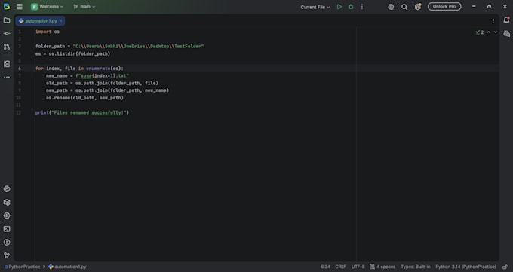Open the main branch dropdown
The width and height of the screenshot is (513, 272).
pyautogui.click(x=84, y=7)
